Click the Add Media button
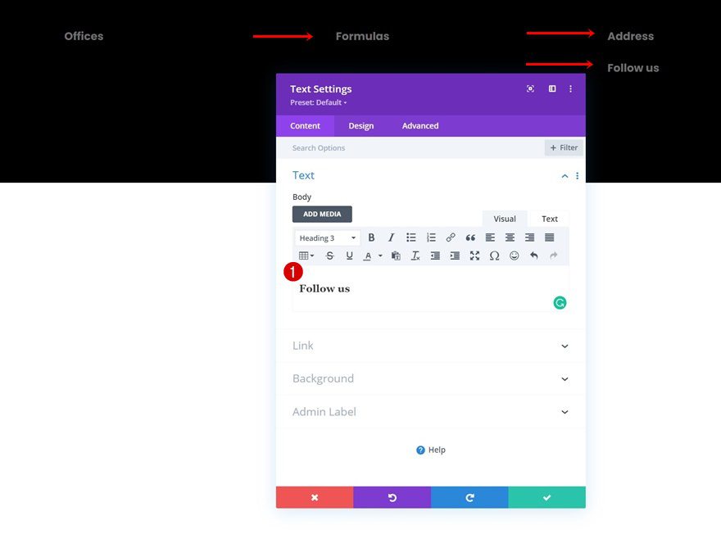721x552 pixels. click(x=322, y=214)
